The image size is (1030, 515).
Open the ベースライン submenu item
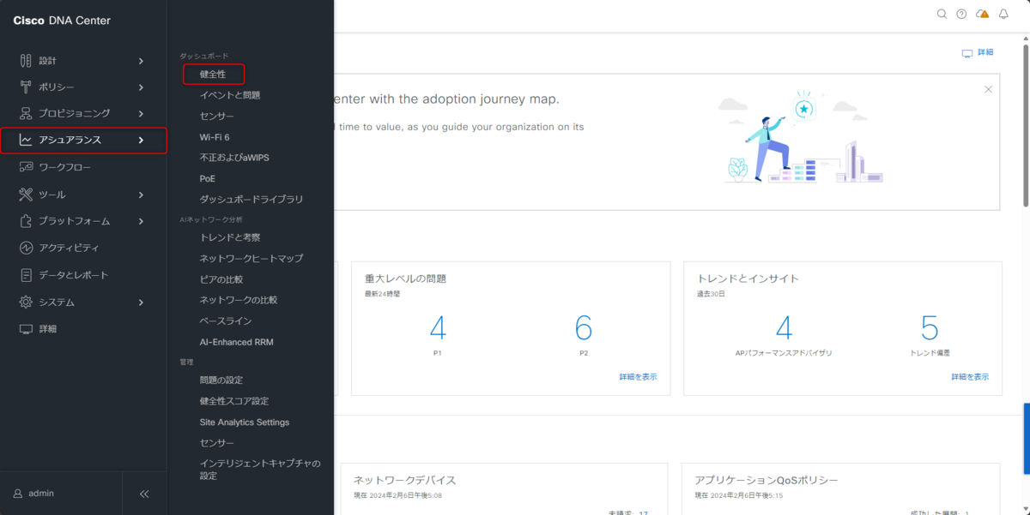click(x=226, y=321)
